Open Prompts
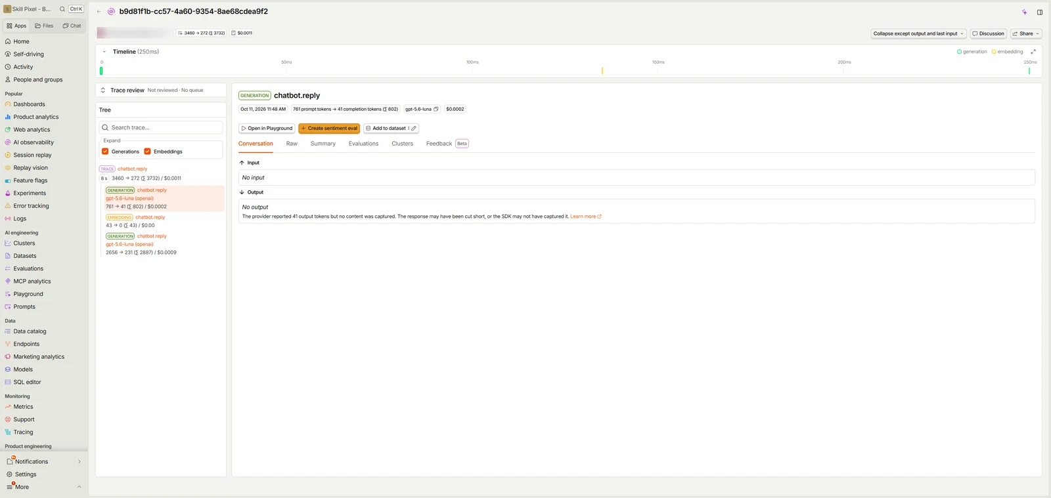Viewport: 1051px width, 498px height. 24,306
